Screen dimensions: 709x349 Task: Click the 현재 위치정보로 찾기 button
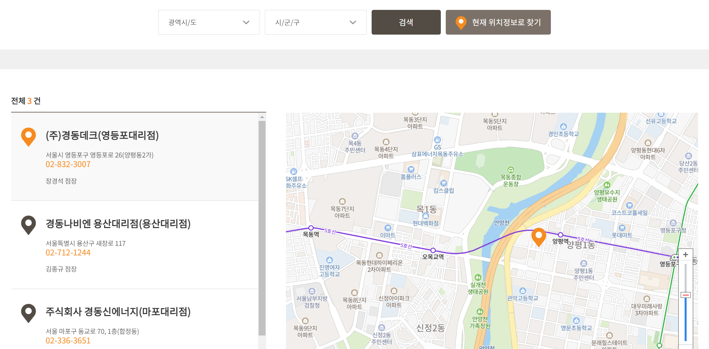tap(498, 22)
